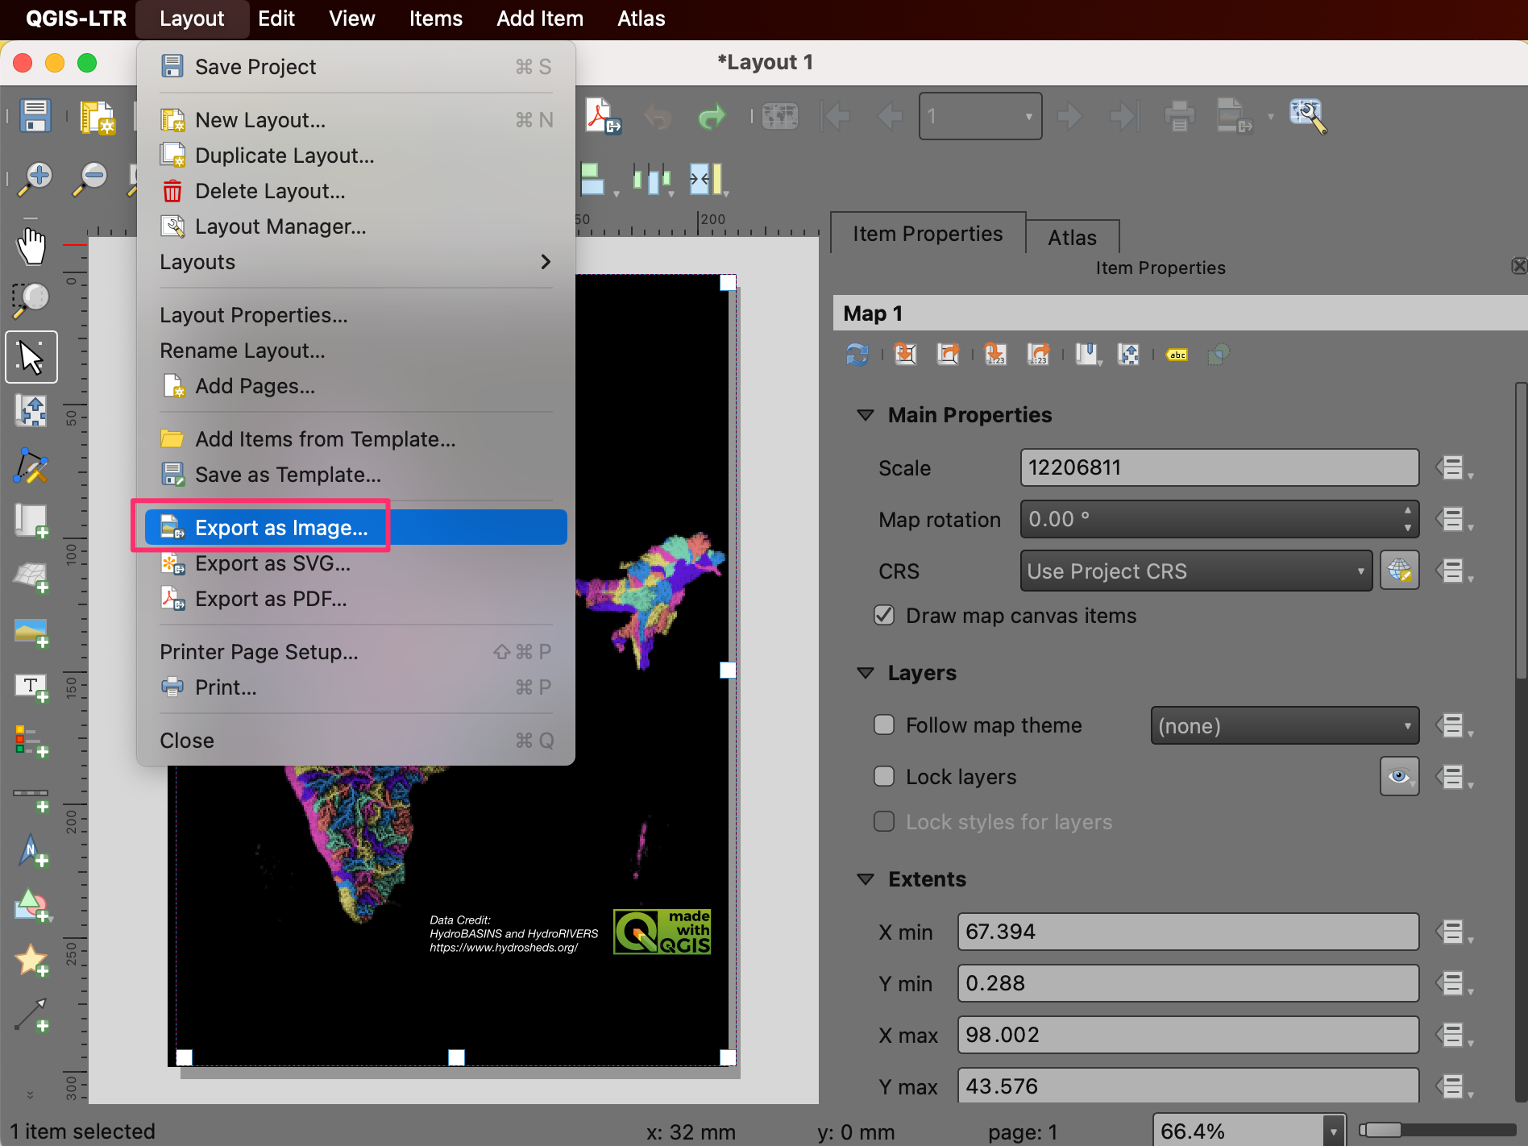The image size is (1528, 1146).
Task: Click the Select CRS globe icon
Action: coord(1399,571)
